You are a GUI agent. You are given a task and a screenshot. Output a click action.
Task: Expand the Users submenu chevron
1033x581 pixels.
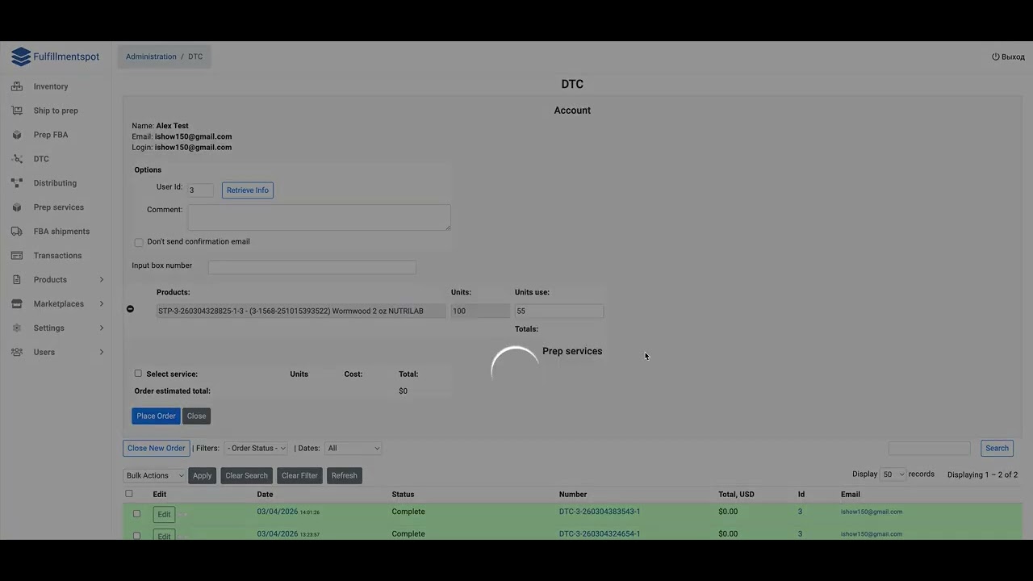102,353
